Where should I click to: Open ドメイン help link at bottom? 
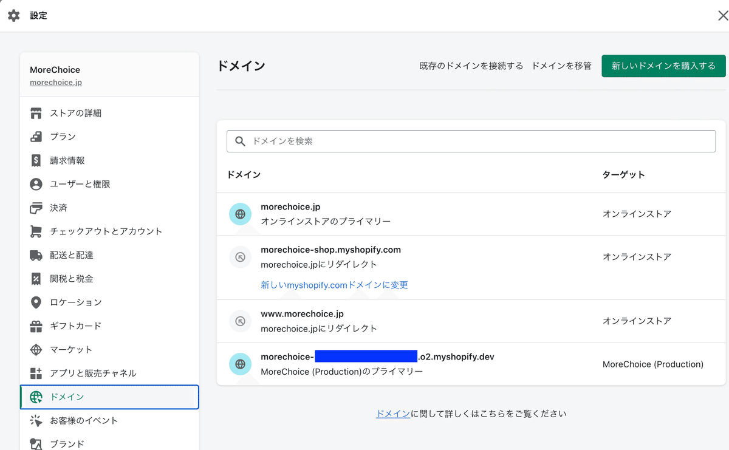click(x=393, y=414)
